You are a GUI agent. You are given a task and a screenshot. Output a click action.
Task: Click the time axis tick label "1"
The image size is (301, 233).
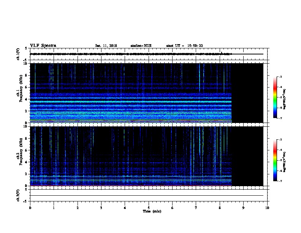(54, 208)
